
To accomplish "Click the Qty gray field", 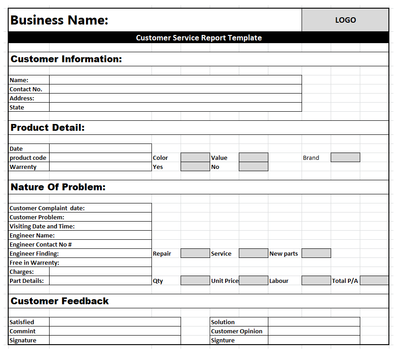I will (195, 281).
